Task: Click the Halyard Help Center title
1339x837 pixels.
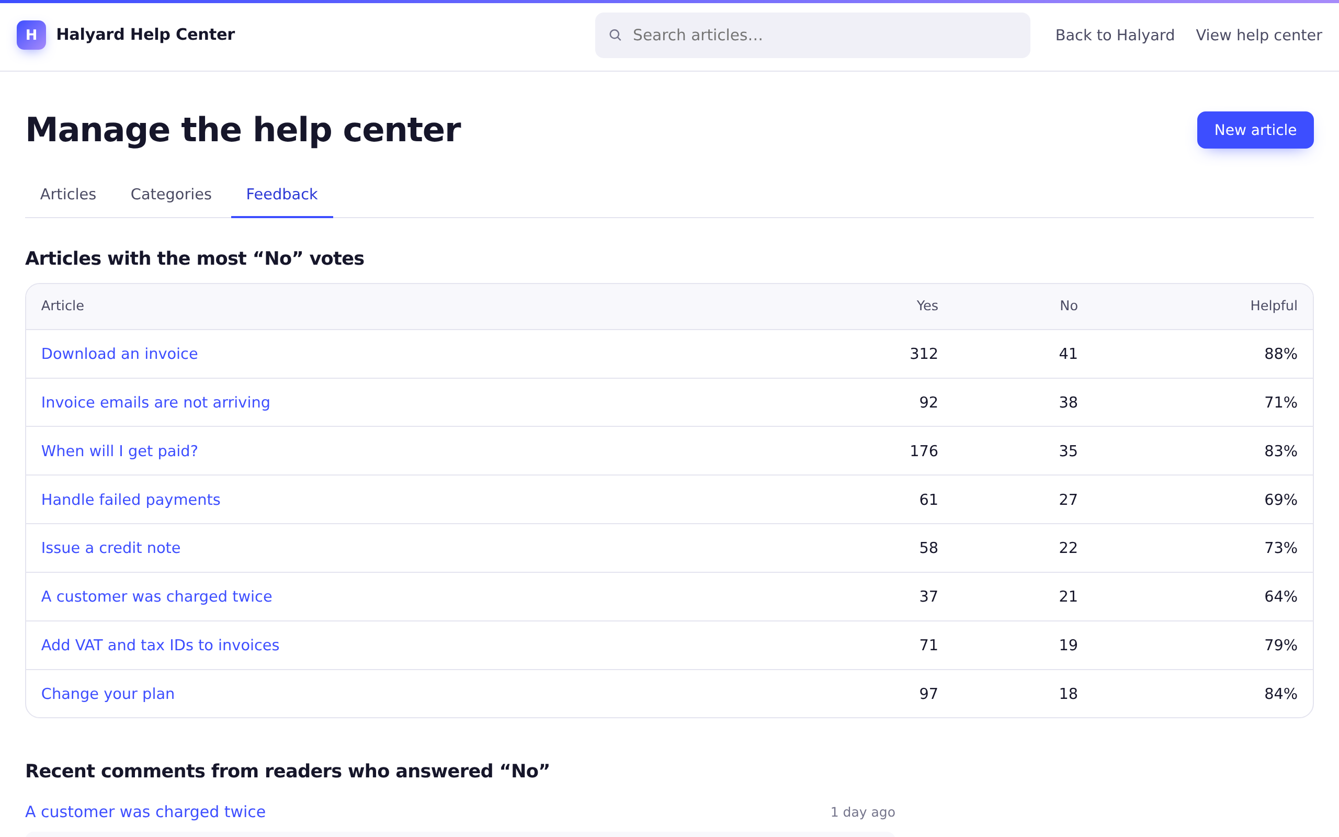Action: (145, 35)
